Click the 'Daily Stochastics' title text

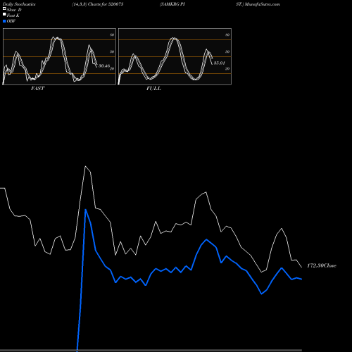[x=19, y=4]
